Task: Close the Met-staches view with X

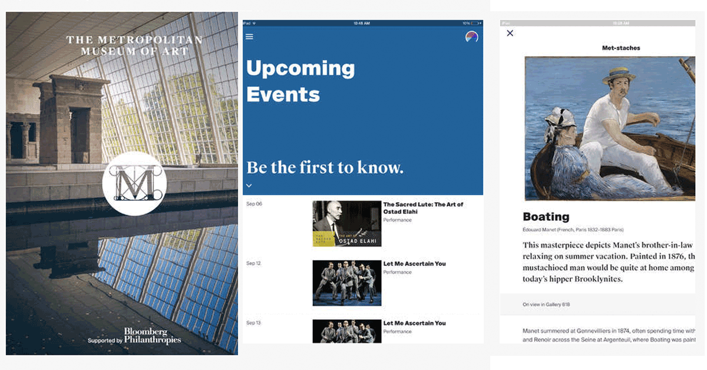Action: (510, 33)
